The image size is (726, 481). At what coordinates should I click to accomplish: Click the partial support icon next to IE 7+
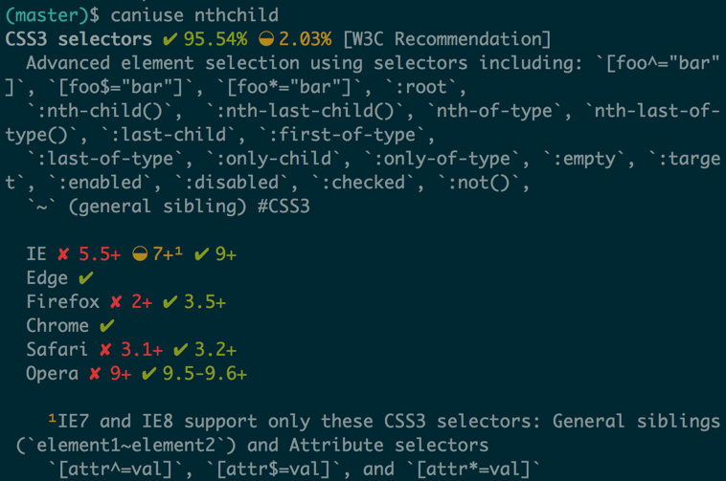point(140,253)
